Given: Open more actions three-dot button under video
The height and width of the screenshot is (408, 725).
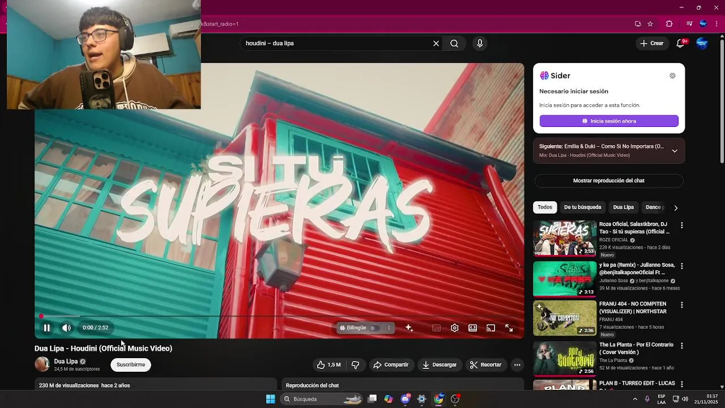Looking at the screenshot, I should tap(517, 365).
